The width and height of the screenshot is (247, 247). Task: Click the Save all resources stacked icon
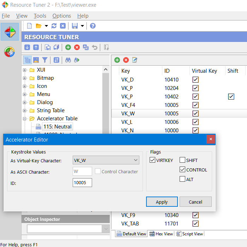click(56, 47)
